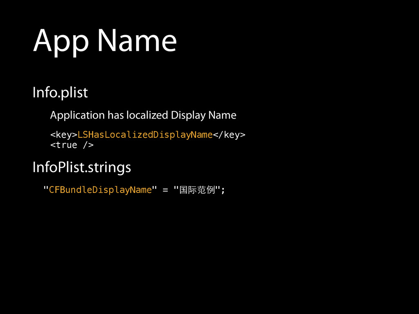
Task: Click the orange CFBundleDisplayName key
Action: click(x=100, y=190)
